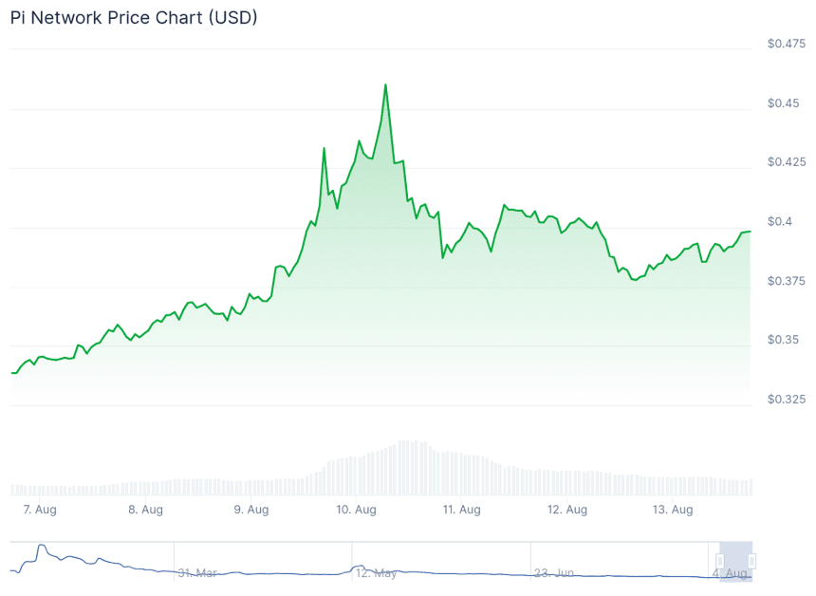Select the 13. Aug date label
Viewport: 816px width, 596px height.
pos(675,510)
